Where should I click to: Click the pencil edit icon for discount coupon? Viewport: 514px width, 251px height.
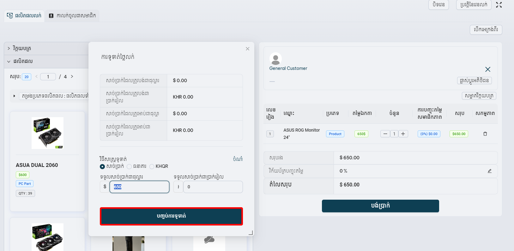[489, 171]
